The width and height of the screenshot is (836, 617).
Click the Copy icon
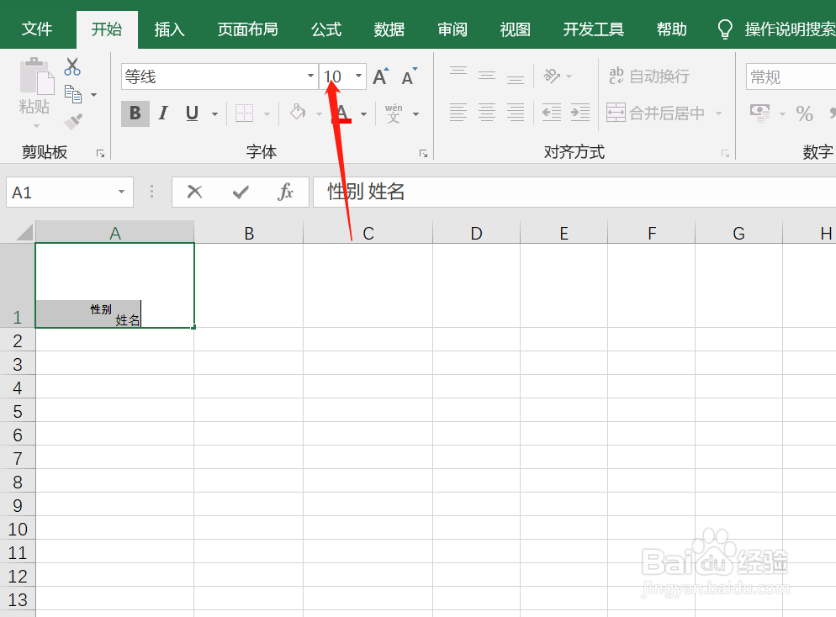point(73,94)
